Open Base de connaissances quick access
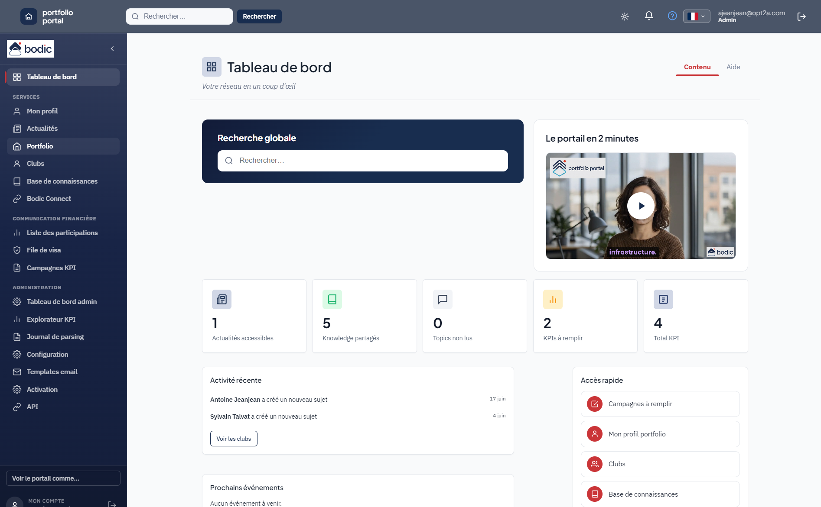The width and height of the screenshot is (821, 507). (660, 494)
